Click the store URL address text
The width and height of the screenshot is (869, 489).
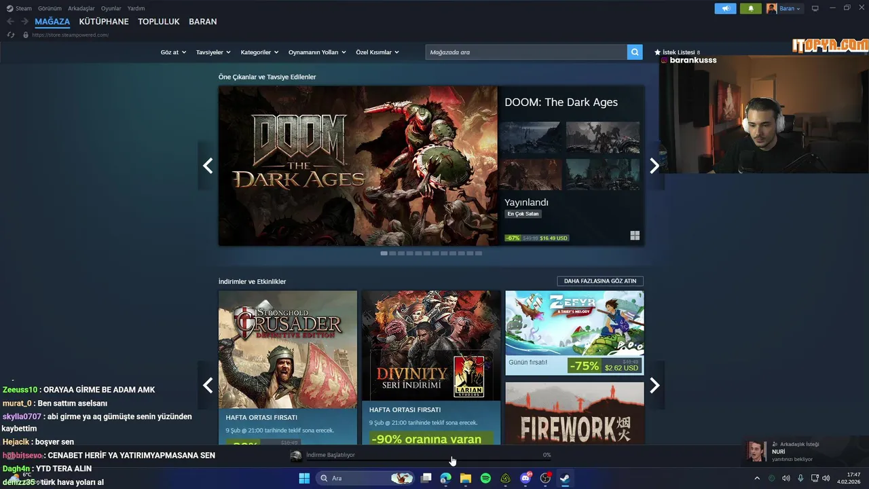click(x=71, y=35)
